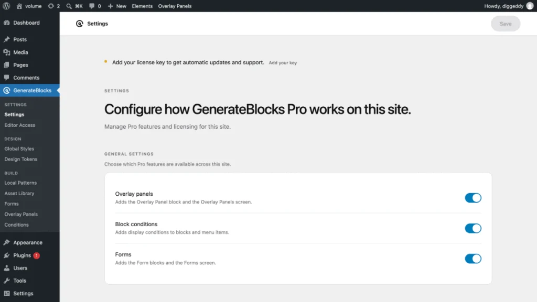Click the Media icon in sidebar
This screenshot has width=537, height=302.
tap(7, 52)
